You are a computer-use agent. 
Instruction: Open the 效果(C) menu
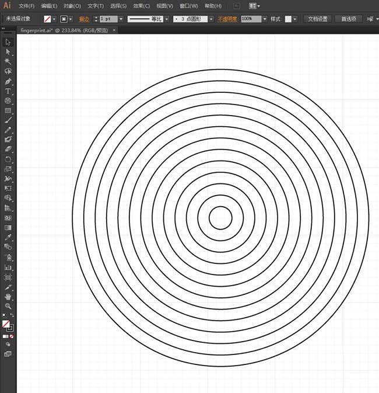point(141,6)
